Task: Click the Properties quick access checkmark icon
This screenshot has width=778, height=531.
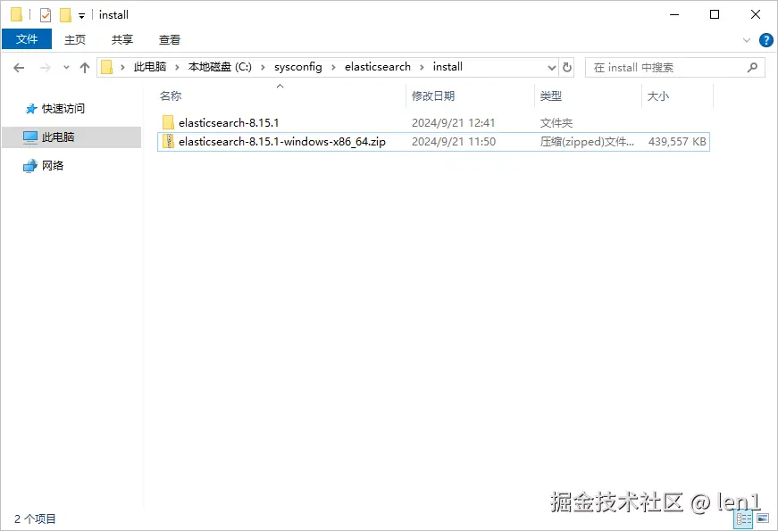Action: click(x=46, y=15)
